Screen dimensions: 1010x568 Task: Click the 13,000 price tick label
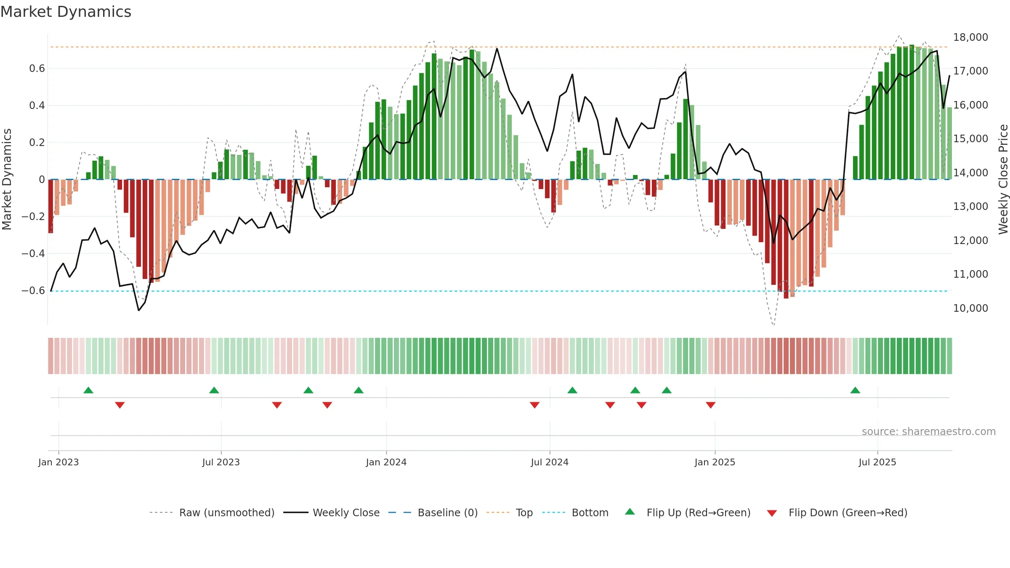point(970,207)
